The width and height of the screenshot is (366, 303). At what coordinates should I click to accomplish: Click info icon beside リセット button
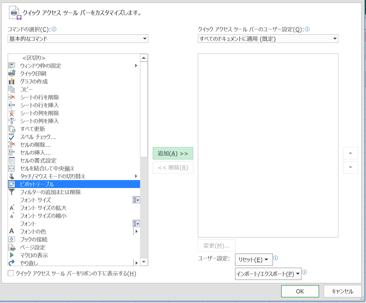coord(276,258)
